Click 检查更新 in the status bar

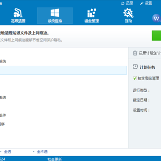pyautogui.click(x=55, y=159)
